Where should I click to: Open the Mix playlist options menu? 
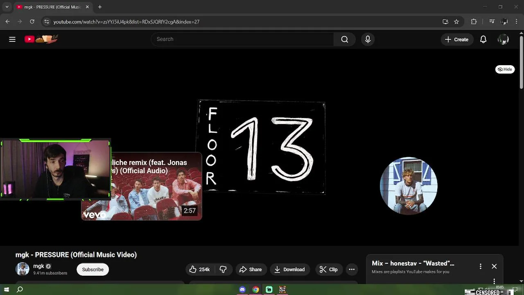tap(481, 266)
